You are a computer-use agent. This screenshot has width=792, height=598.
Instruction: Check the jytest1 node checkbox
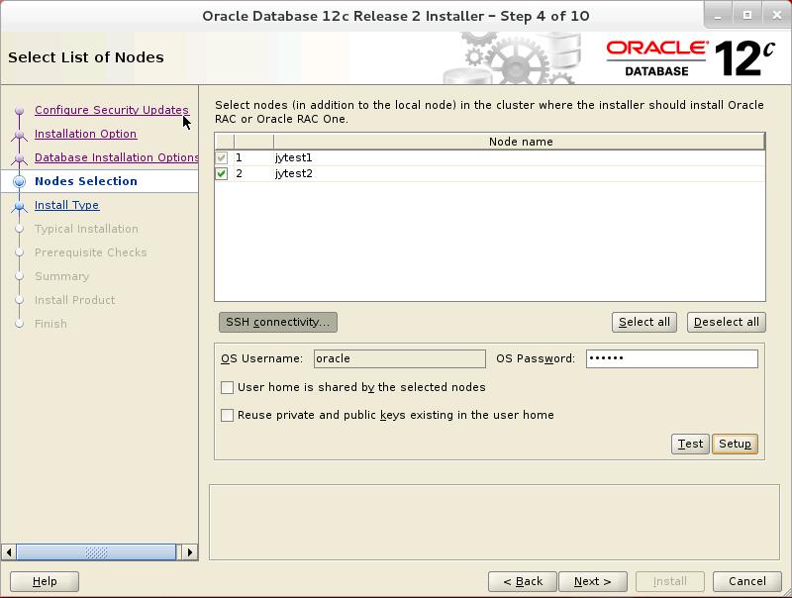[x=221, y=157]
